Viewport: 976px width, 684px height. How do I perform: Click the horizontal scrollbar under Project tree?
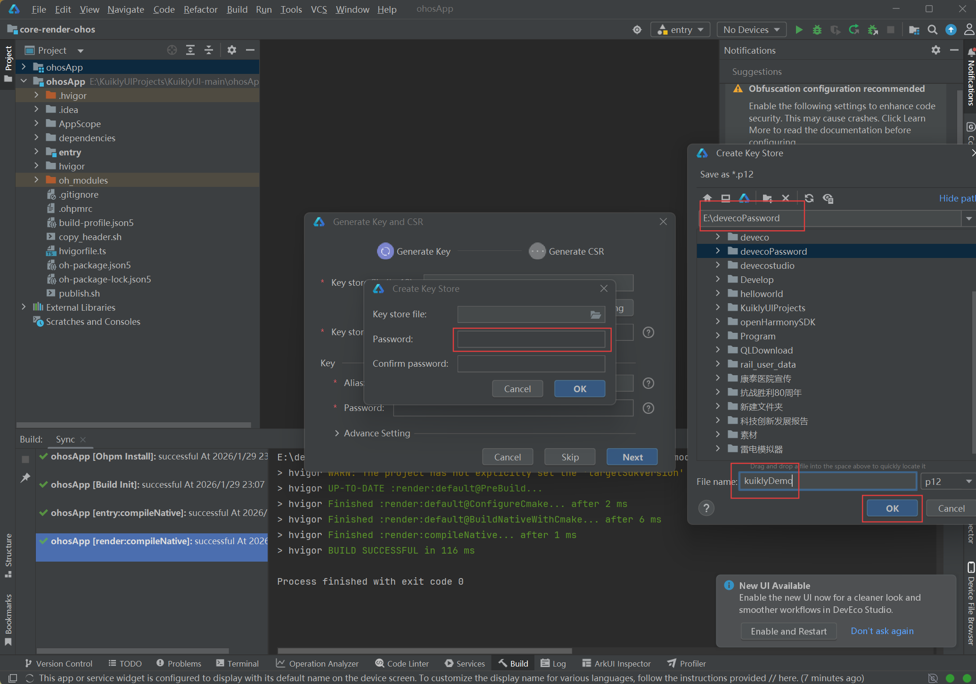coord(134,425)
